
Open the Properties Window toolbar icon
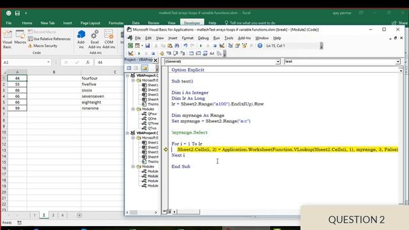pyautogui.click(x=237, y=45)
